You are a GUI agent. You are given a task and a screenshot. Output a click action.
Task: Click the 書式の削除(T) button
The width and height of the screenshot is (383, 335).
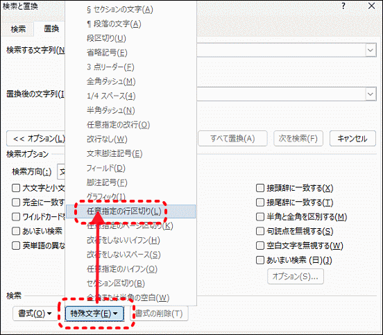(159, 313)
